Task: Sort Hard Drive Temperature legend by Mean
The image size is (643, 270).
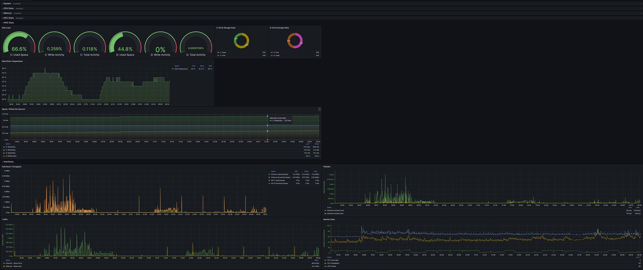Action: click(202, 66)
